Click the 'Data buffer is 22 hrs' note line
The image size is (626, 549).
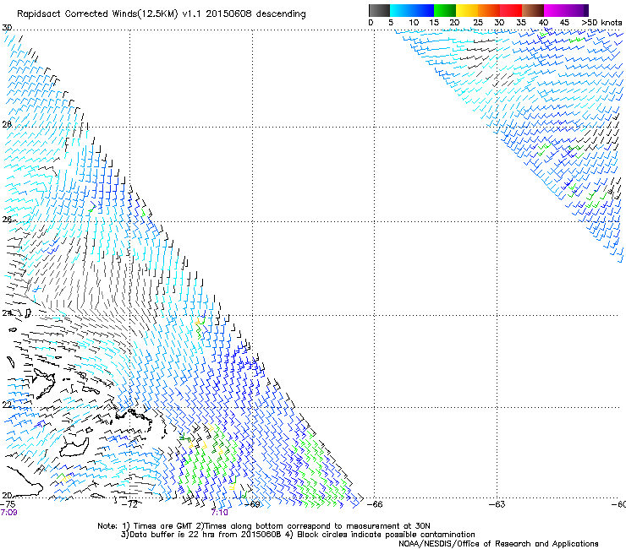[x=298, y=535]
